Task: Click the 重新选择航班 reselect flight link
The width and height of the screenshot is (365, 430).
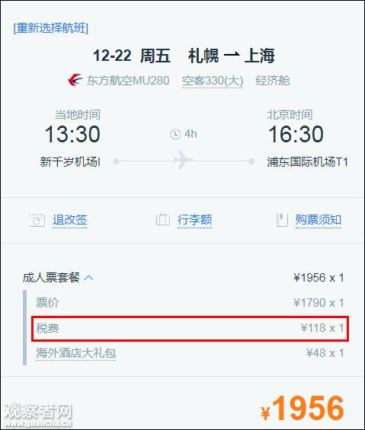Action: (x=51, y=28)
